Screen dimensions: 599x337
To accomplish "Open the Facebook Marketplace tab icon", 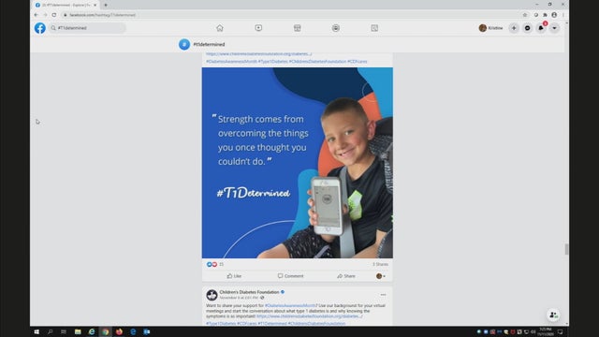I will click(298, 28).
